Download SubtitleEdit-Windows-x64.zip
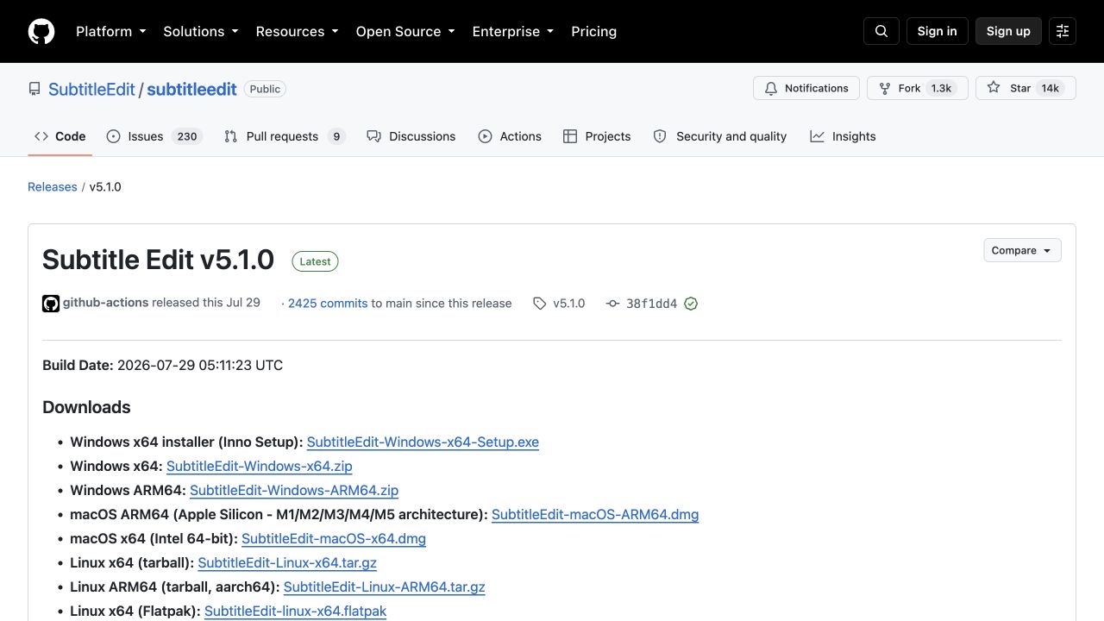 [260, 466]
